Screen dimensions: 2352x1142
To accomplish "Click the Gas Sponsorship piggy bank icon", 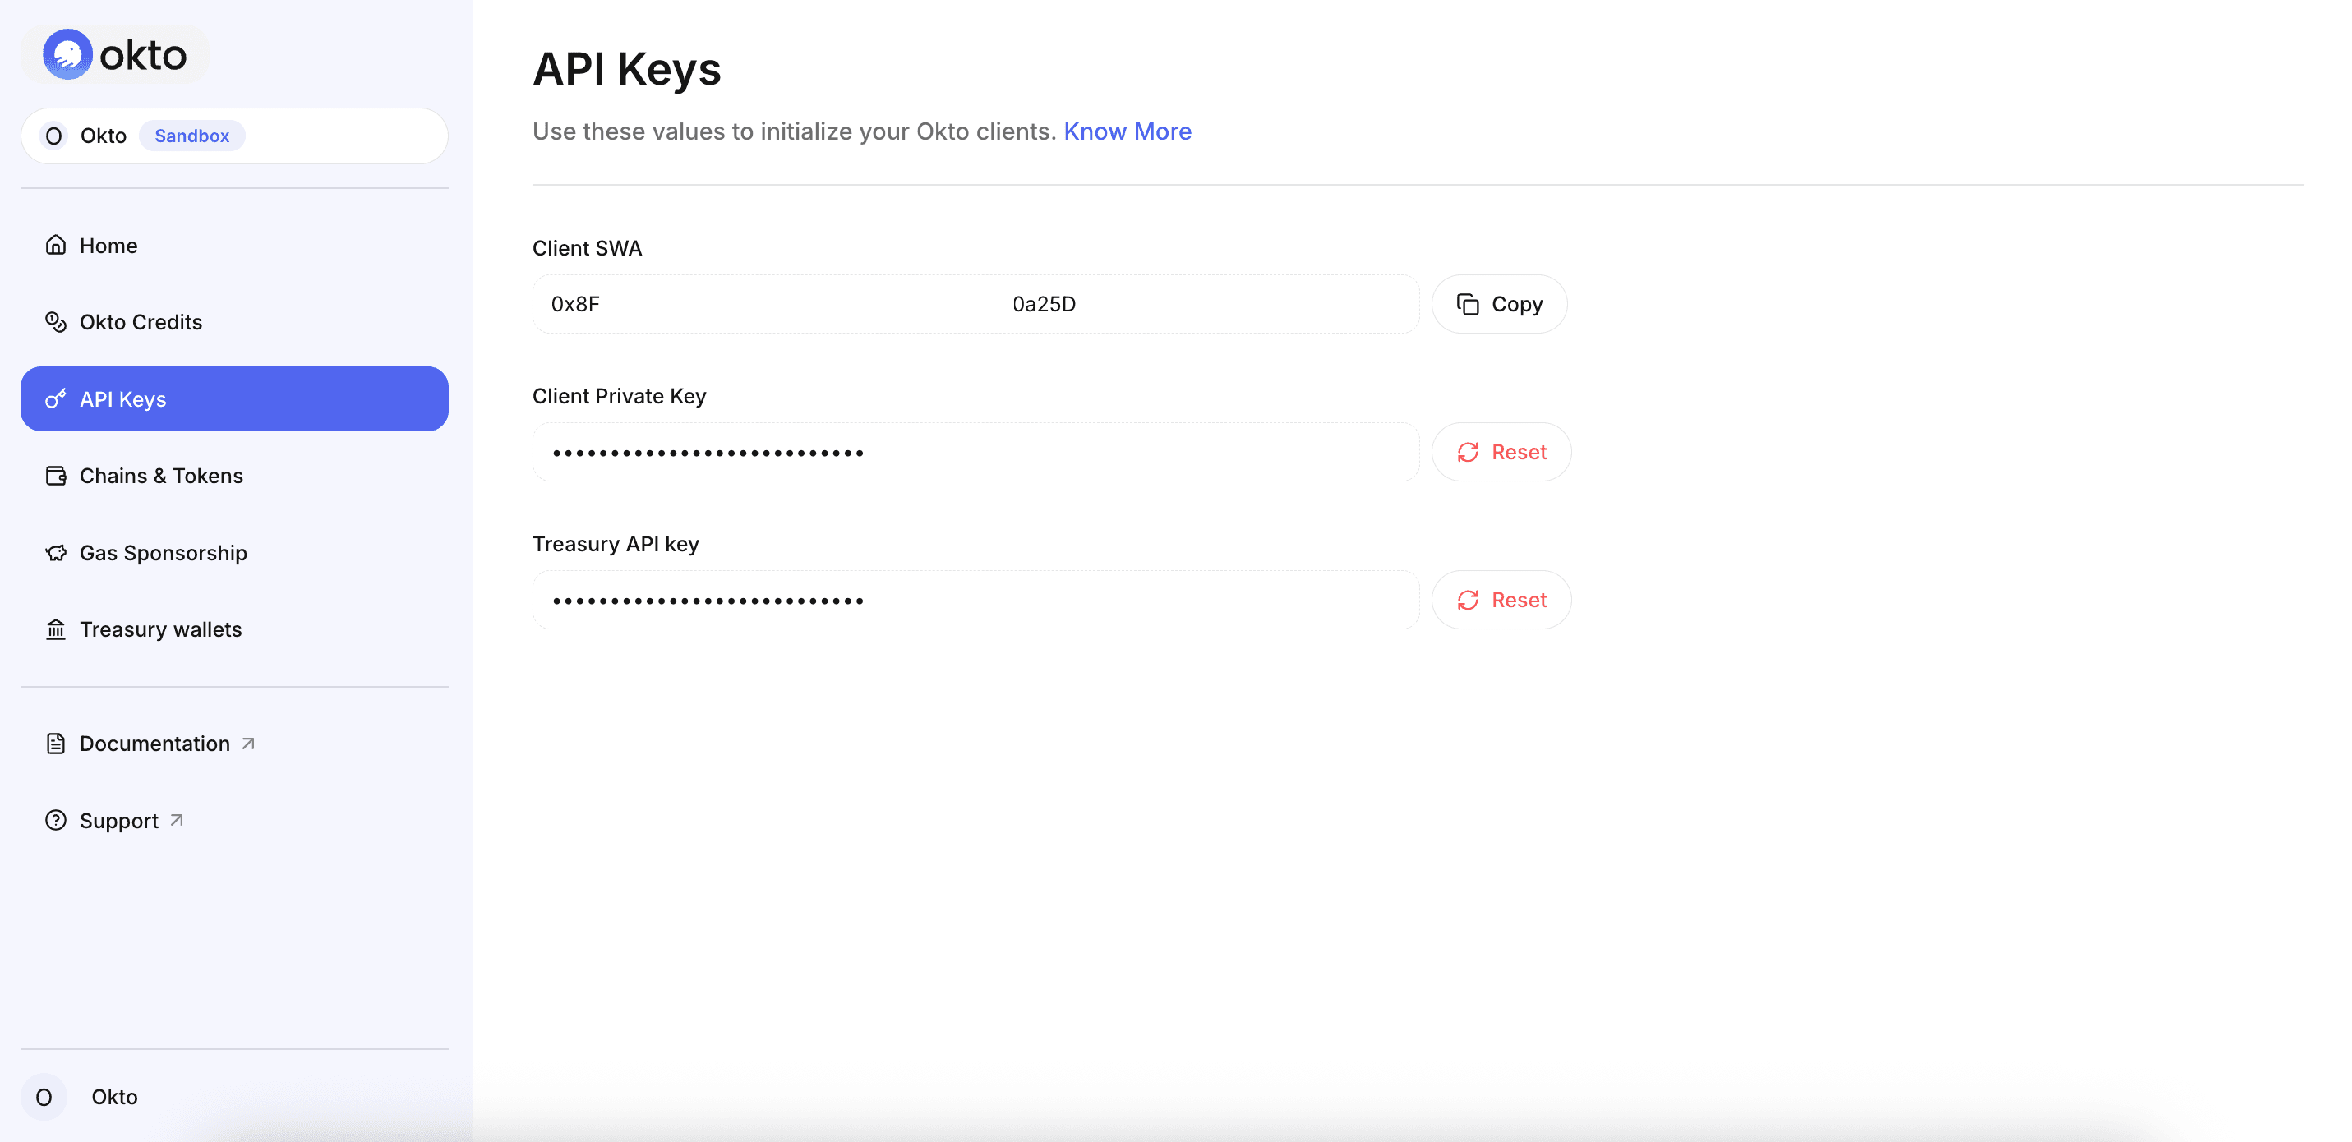I will 56,552.
